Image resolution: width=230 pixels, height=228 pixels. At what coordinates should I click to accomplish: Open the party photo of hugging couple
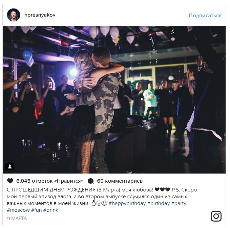tap(114, 100)
